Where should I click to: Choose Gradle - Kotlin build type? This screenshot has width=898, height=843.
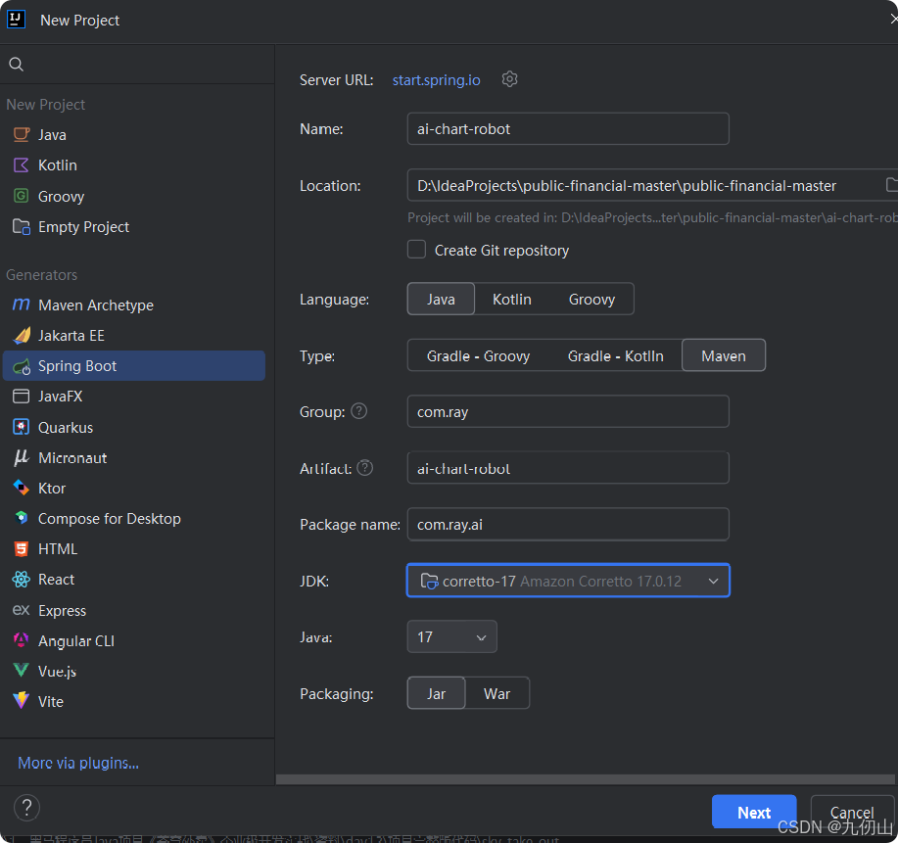[x=616, y=355]
